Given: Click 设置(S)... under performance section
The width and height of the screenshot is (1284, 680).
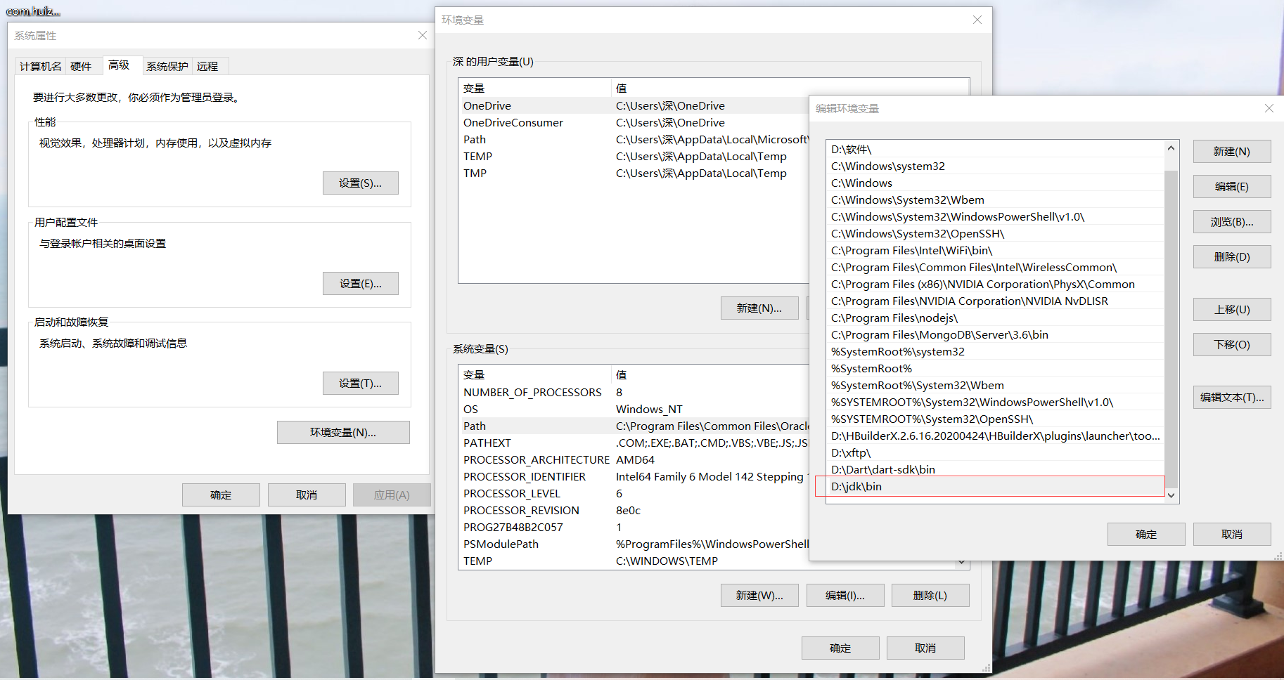Looking at the screenshot, I should point(360,183).
